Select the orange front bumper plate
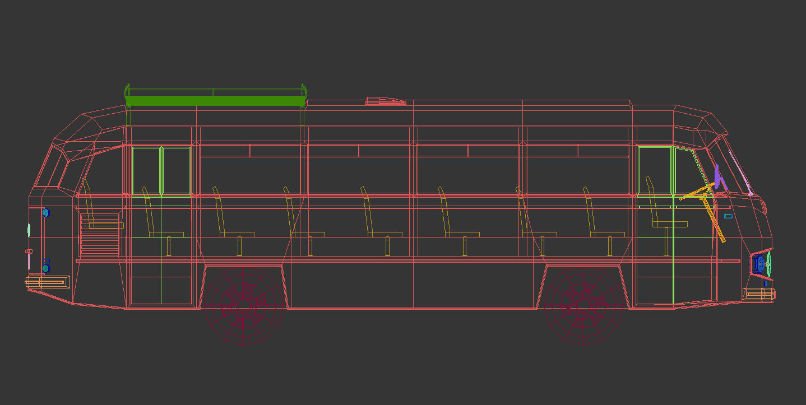 coord(759,294)
